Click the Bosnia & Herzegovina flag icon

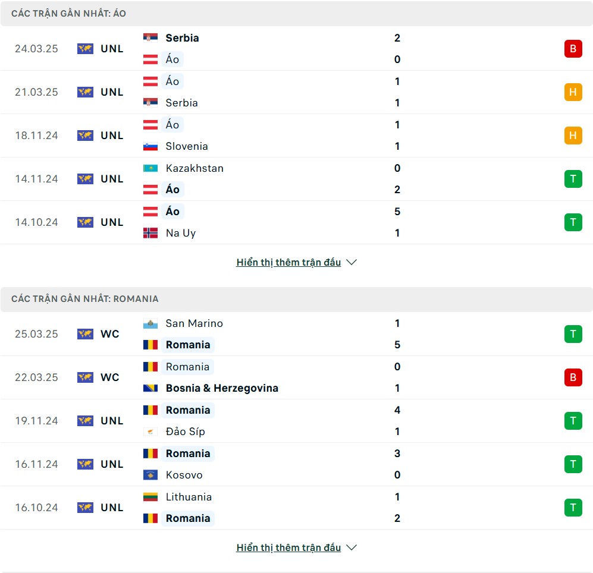point(150,388)
